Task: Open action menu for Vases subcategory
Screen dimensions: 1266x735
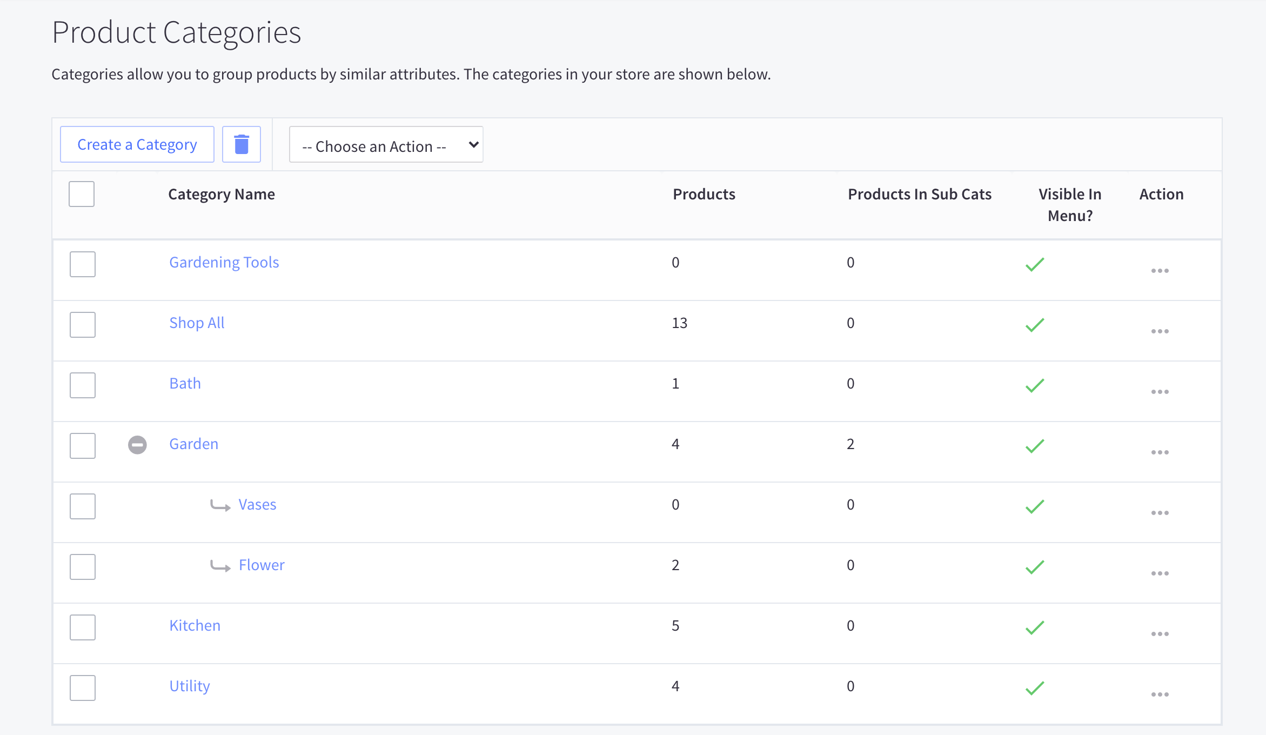Action: (1160, 512)
